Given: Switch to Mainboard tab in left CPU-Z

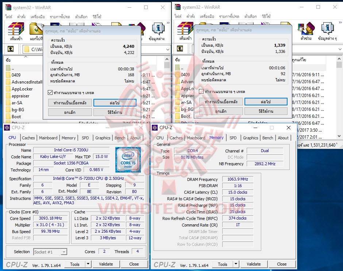Looking at the screenshot, I should point(48,138).
